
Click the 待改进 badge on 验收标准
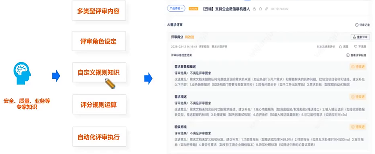[x=358, y=127]
